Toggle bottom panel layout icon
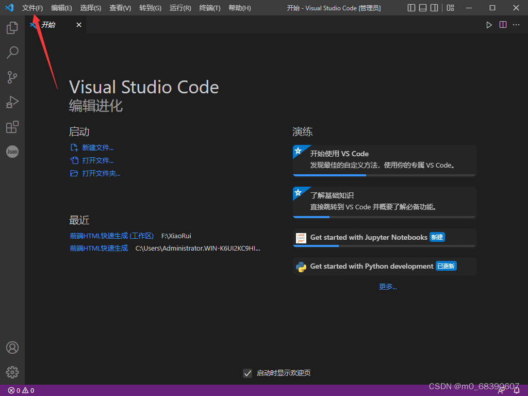Screen dimensions: 528x396 423,8
